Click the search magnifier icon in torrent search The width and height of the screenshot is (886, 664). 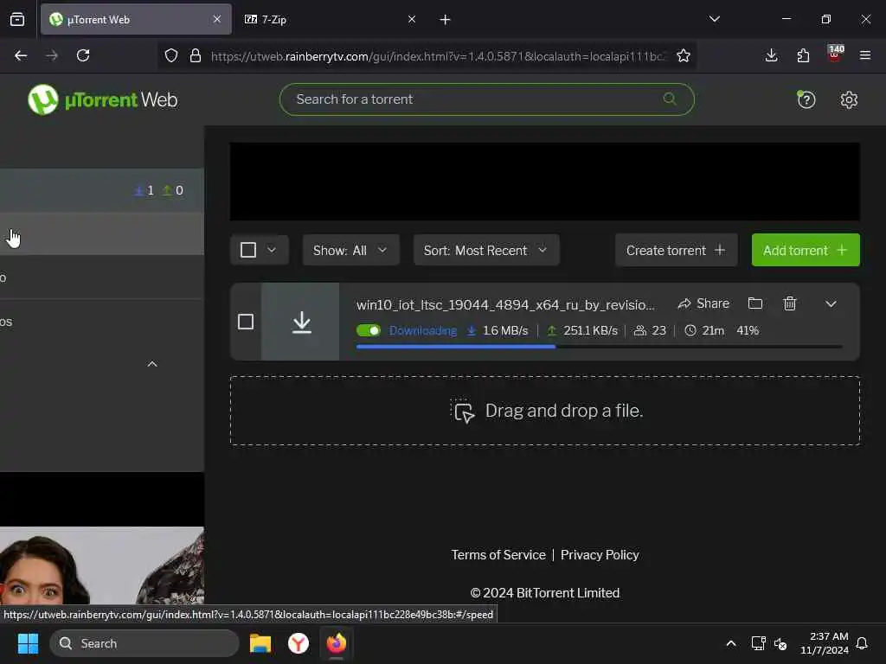click(x=670, y=99)
